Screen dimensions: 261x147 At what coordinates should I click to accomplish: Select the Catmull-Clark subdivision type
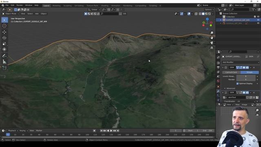[231, 72]
